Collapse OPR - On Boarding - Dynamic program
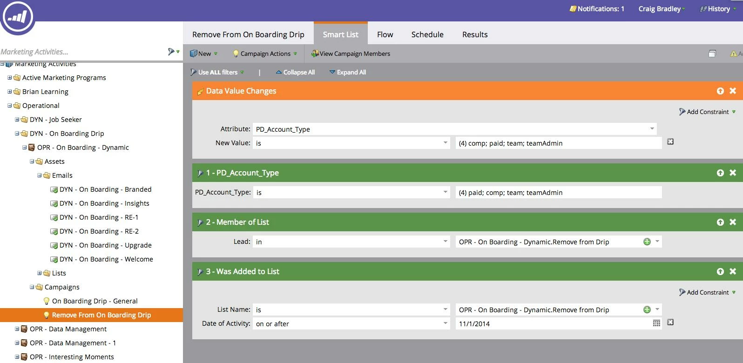Viewport: 743px width, 363px height. coord(25,148)
